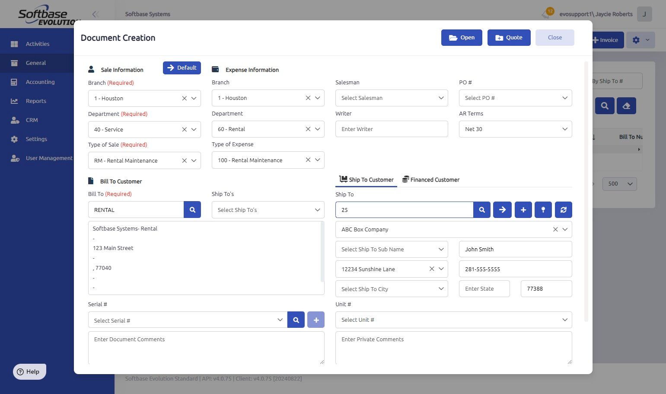This screenshot has height=394, width=666.
Task: Click the Ship To plus add button
Action: pyautogui.click(x=523, y=210)
